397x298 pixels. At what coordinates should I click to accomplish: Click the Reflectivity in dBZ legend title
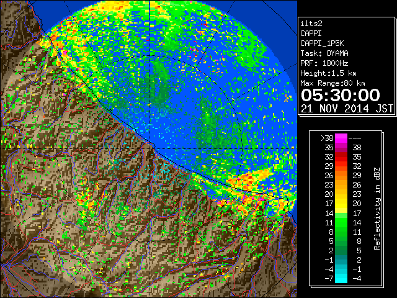(x=377, y=209)
